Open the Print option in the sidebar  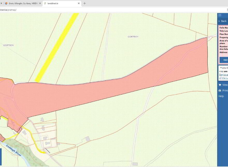(x=225, y=91)
